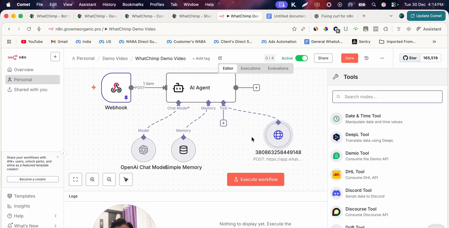The height and width of the screenshot is (228, 449).
Task: Create new item with sidebar plus button
Action: click(x=55, y=57)
